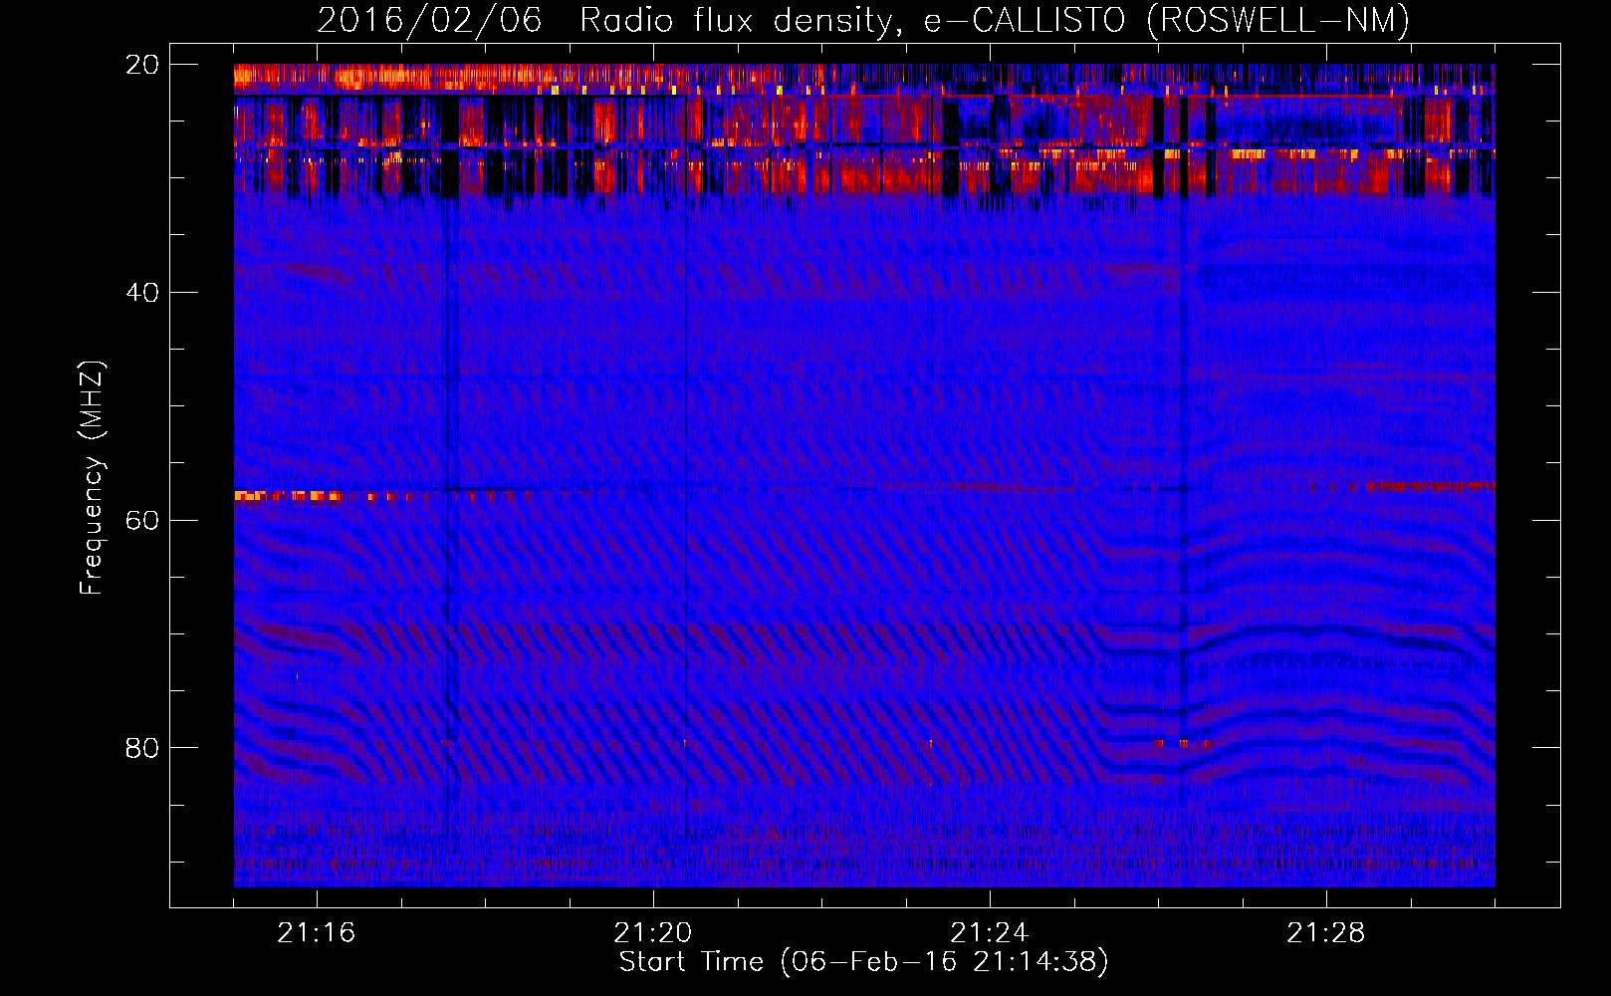Click the 21:24 time tick label

click(x=990, y=933)
